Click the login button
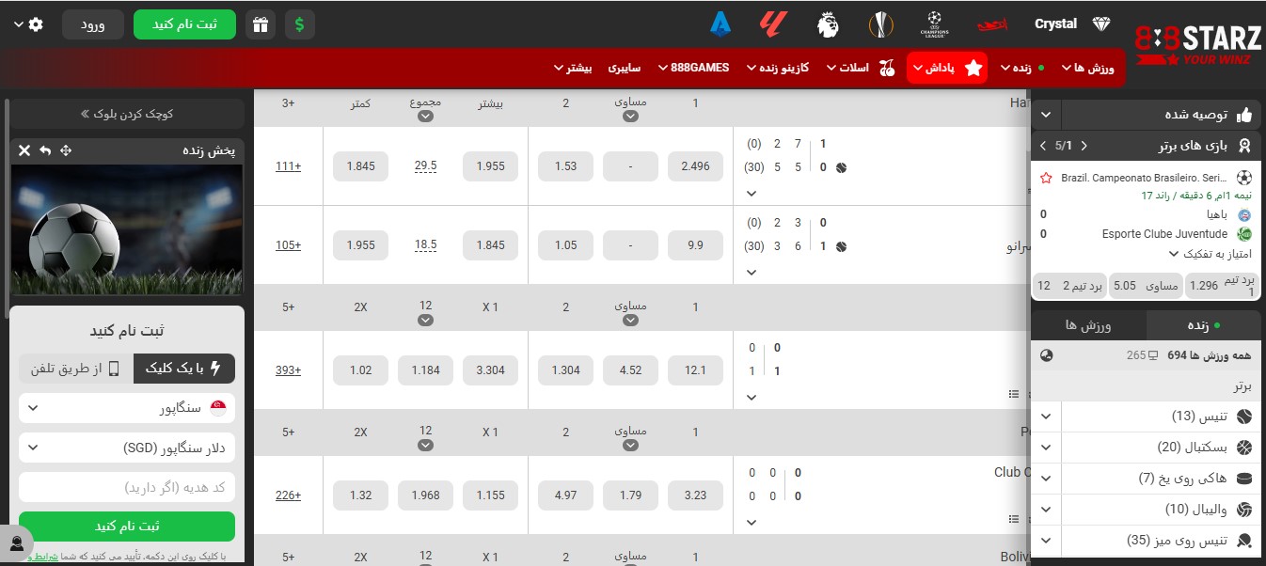The image size is (1266, 566). coord(93,24)
